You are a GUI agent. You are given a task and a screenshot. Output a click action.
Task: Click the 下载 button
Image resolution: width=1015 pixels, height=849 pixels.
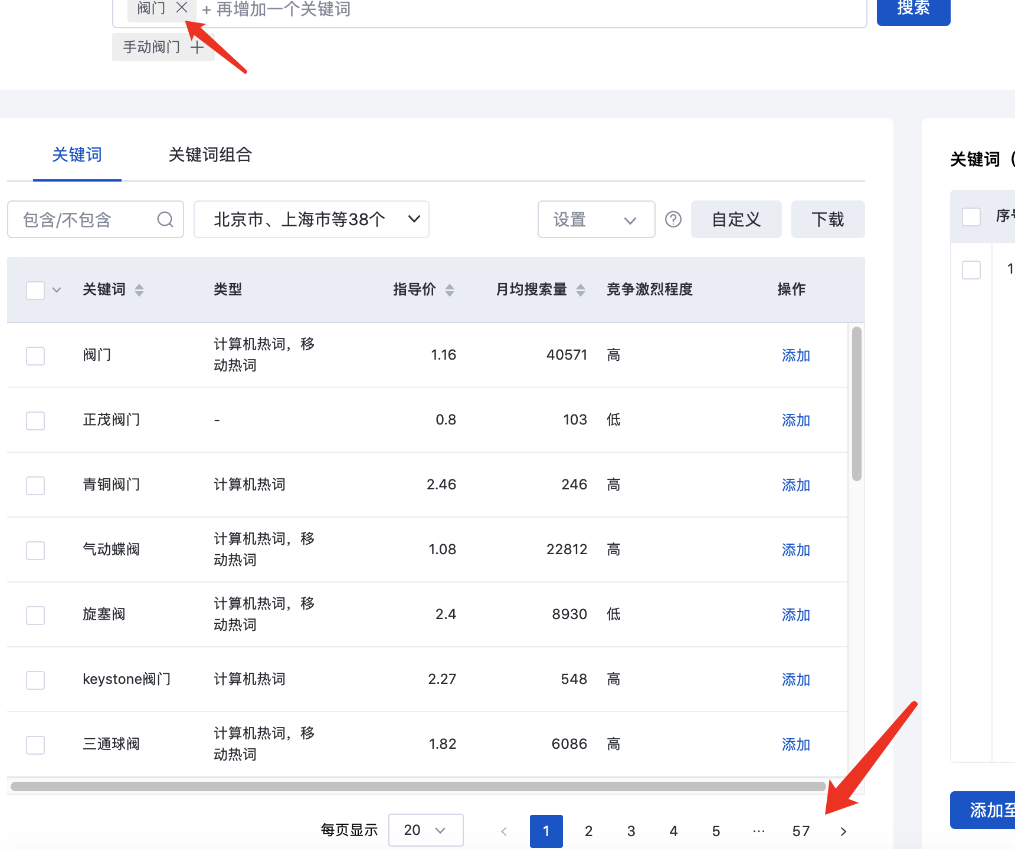tap(827, 219)
